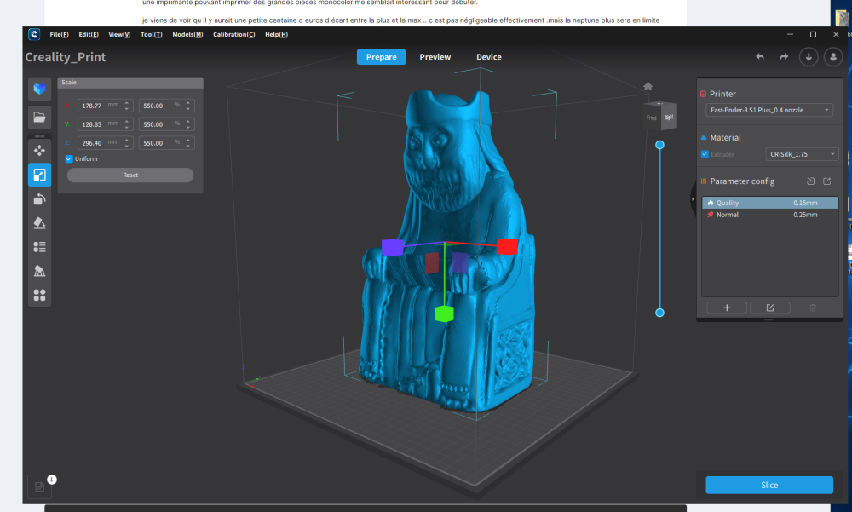
Task: Edit the selected parameter profile
Action: pos(770,308)
